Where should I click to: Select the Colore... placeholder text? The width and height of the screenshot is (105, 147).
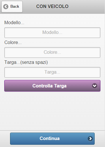click(x=52, y=52)
